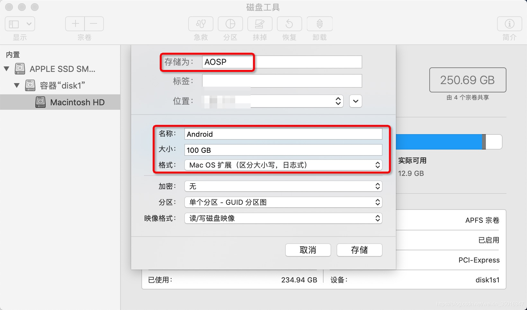Click the Macintosh HD volume icon
The width and height of the screenshot is (527, 310).
click(40, 102)
